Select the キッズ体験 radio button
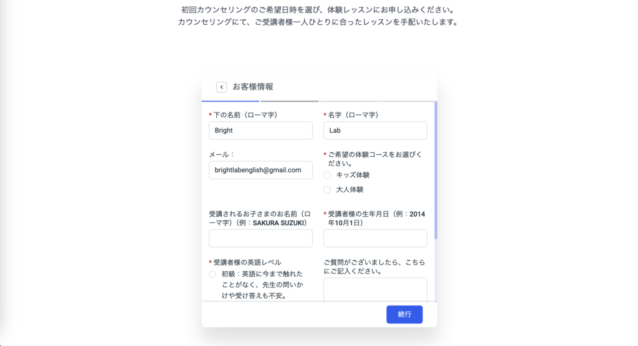The width and height of the screenshot is (638, 346). pos(327,175)
